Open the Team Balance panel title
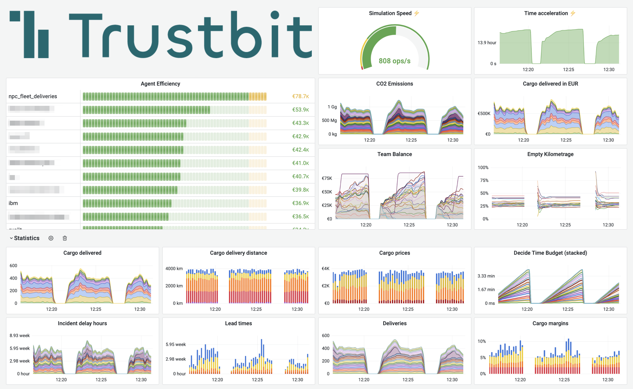The image size is (633, 389). pyautogui.click(x=394, y=154)
